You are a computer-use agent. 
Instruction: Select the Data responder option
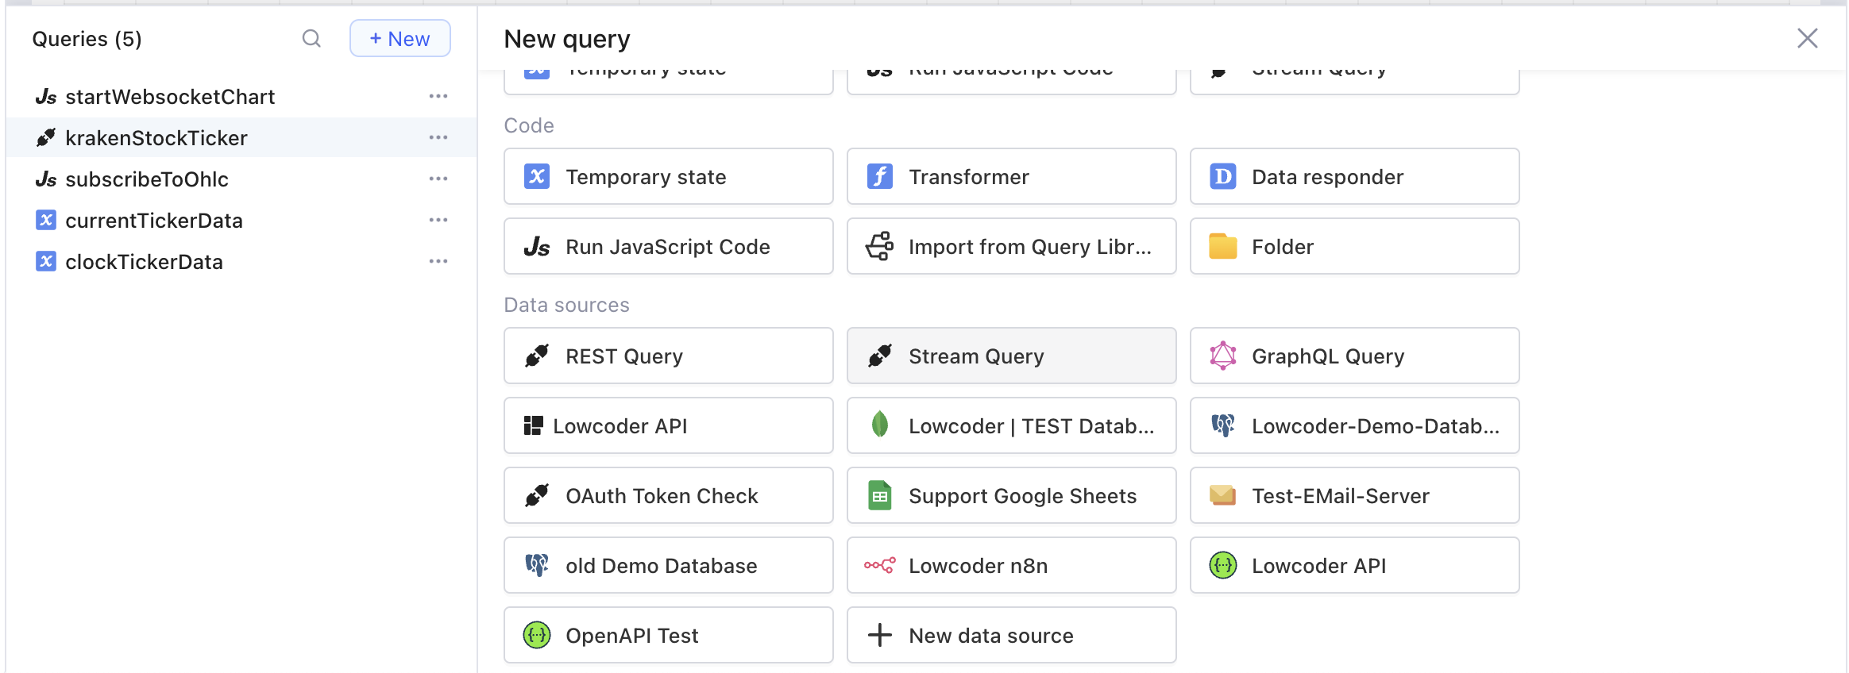click(1354, 177)
